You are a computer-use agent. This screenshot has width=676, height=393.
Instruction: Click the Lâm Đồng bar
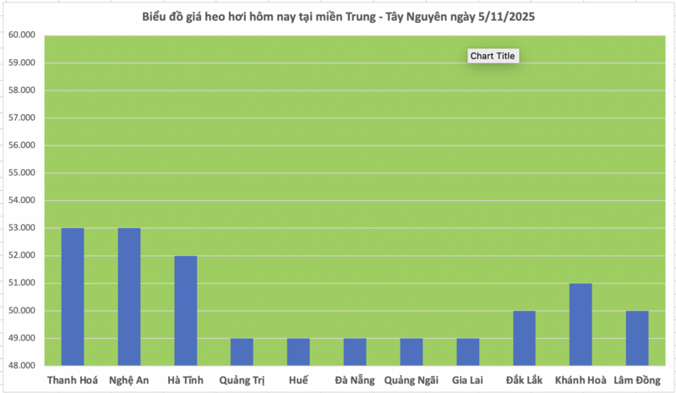pyautogui.click(x=637, y=338)
